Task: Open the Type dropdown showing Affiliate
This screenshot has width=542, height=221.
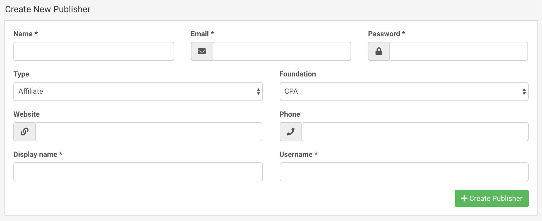Action: click(x=138, y=92)
